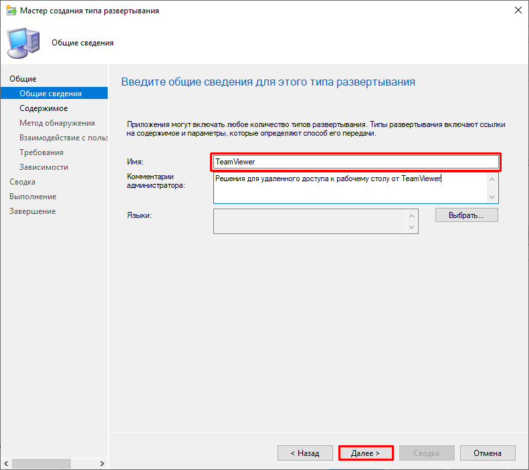This screenshot has height=470, width=529.
Task: Click the < Назад button
Action: [305, 453]
